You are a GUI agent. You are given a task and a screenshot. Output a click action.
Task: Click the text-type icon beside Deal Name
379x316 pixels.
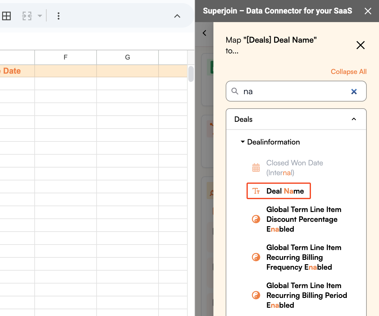pyautogui.click(x=256, y=191)
